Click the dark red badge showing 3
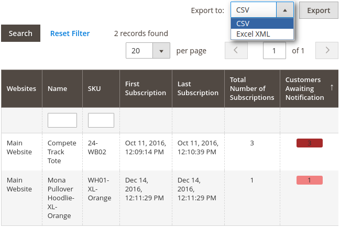The width and height of the screenshot is (340, 228). click(x=309, y=143)
